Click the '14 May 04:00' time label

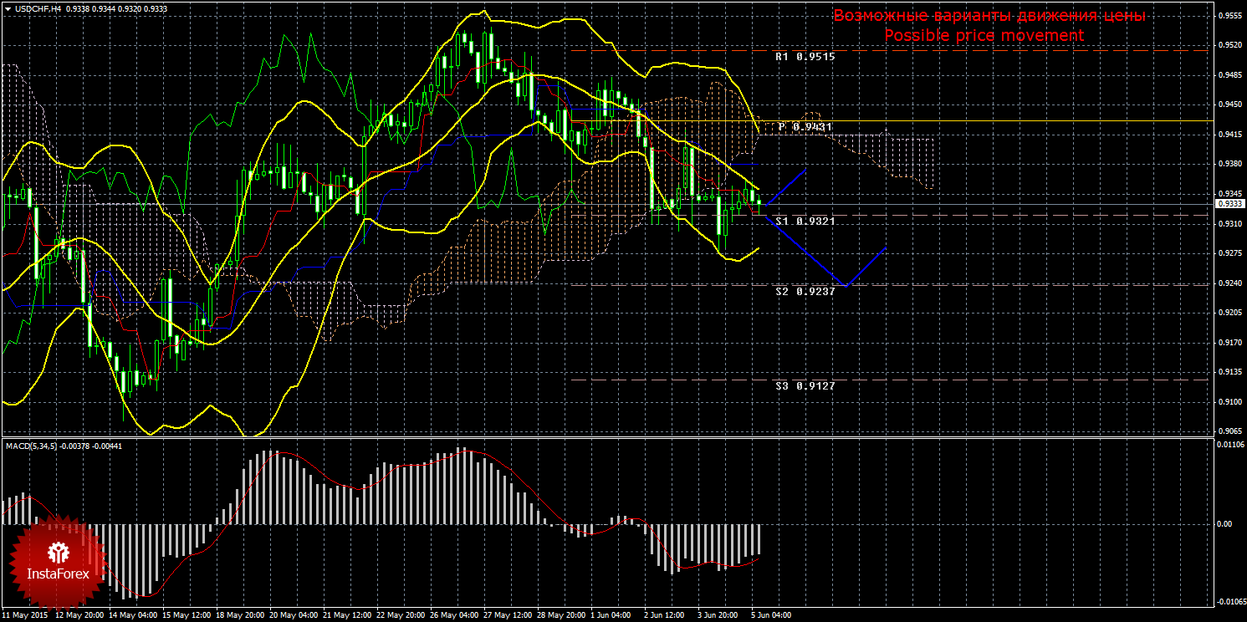pos(134,615)
